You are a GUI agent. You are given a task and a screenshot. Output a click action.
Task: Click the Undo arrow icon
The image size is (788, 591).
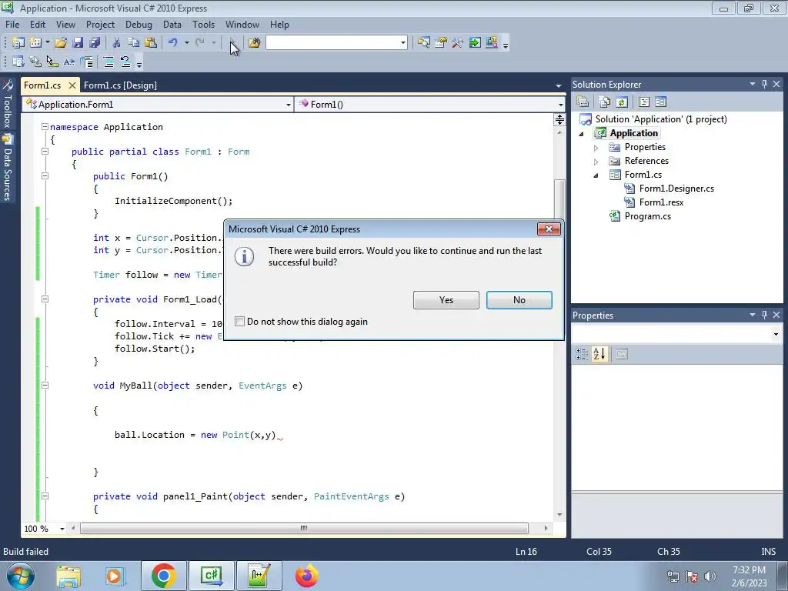click(x=172, y=43)
